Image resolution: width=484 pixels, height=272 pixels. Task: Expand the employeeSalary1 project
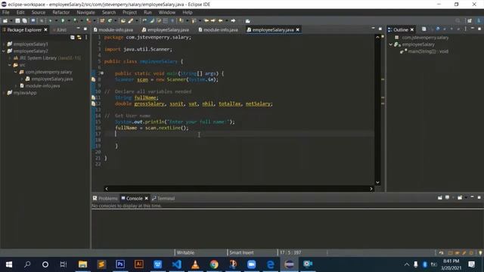(x=4, y=44)
